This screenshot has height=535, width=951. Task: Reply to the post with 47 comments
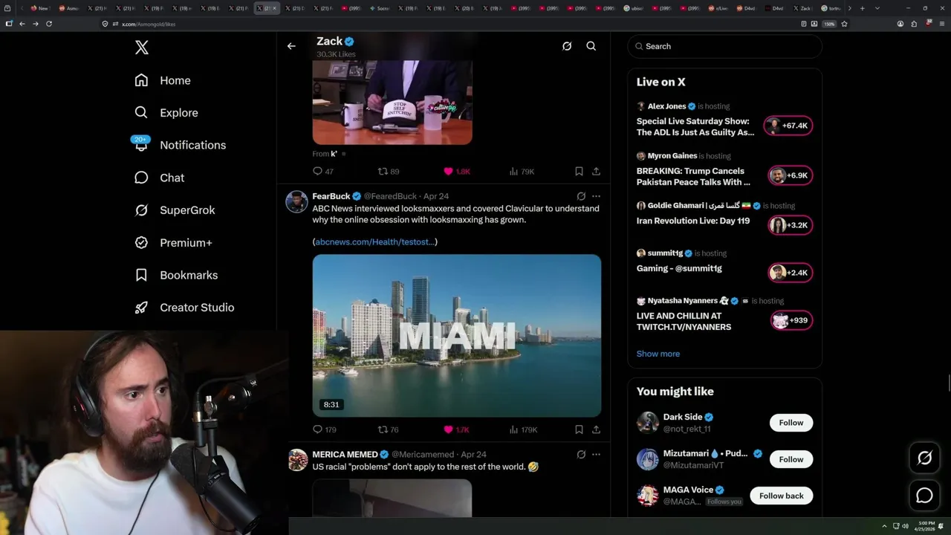pos(323,172)
